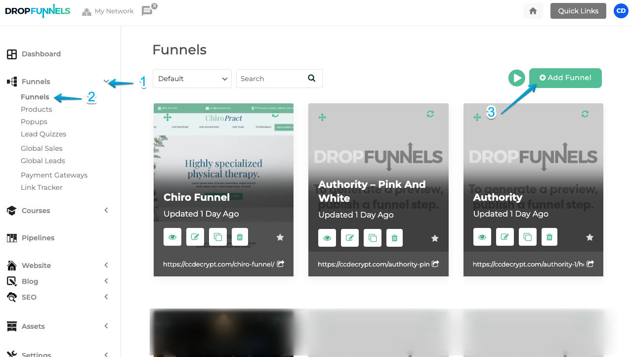Expand the Courses sidebar section

(106, 210)
